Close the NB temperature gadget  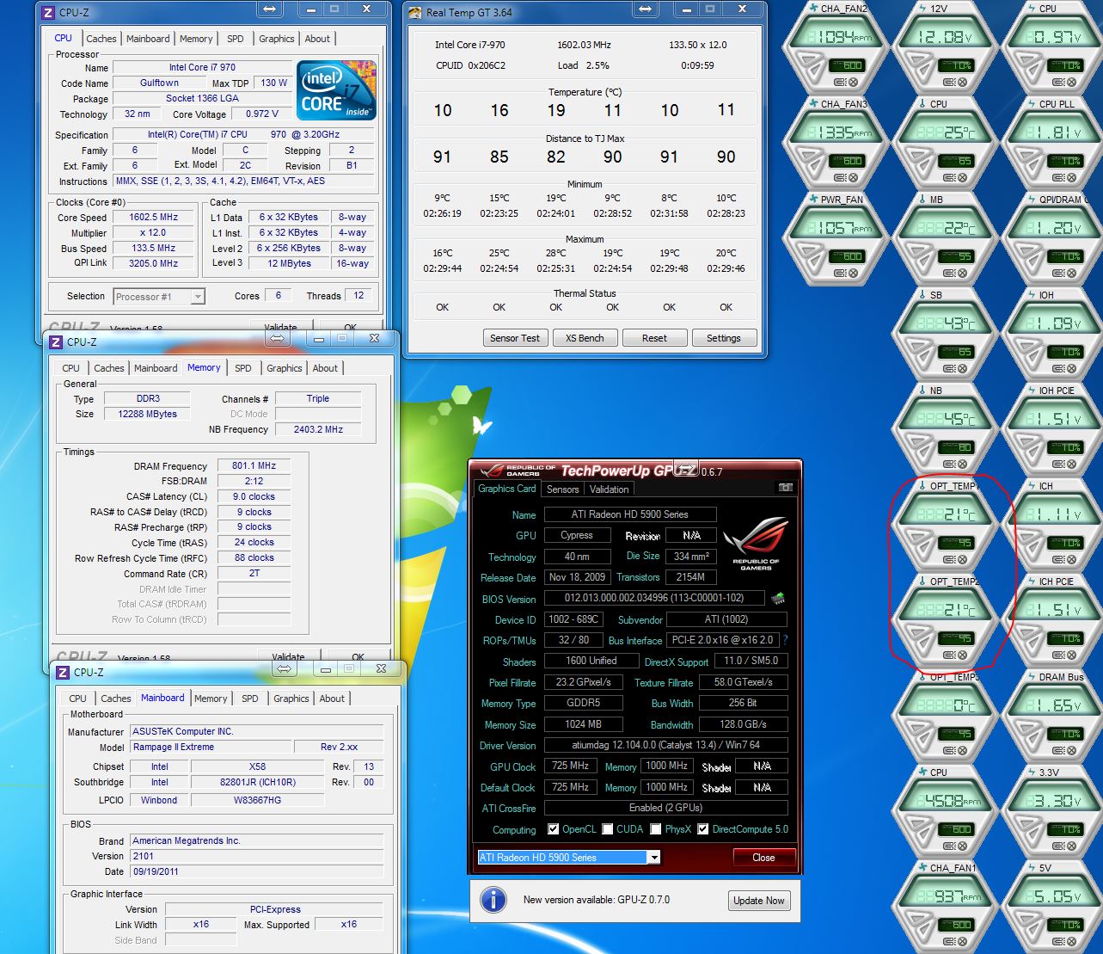click(x=962, y=464)
